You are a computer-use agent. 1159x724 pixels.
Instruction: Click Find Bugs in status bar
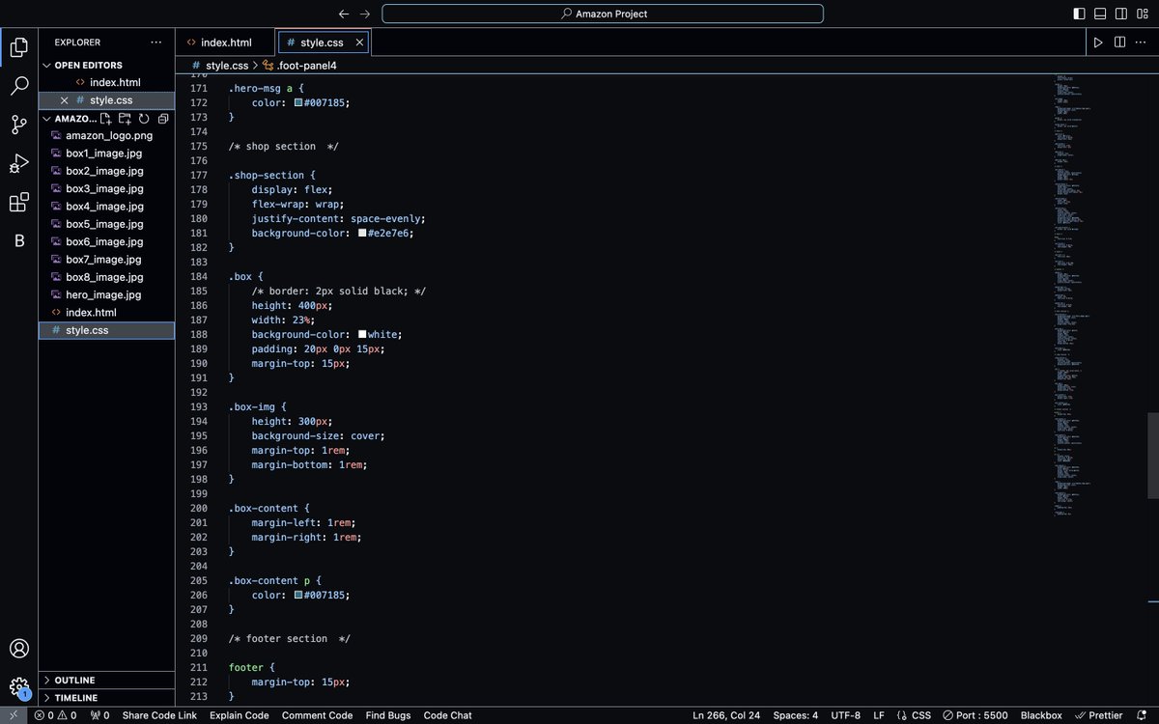(x=388, y=715)
